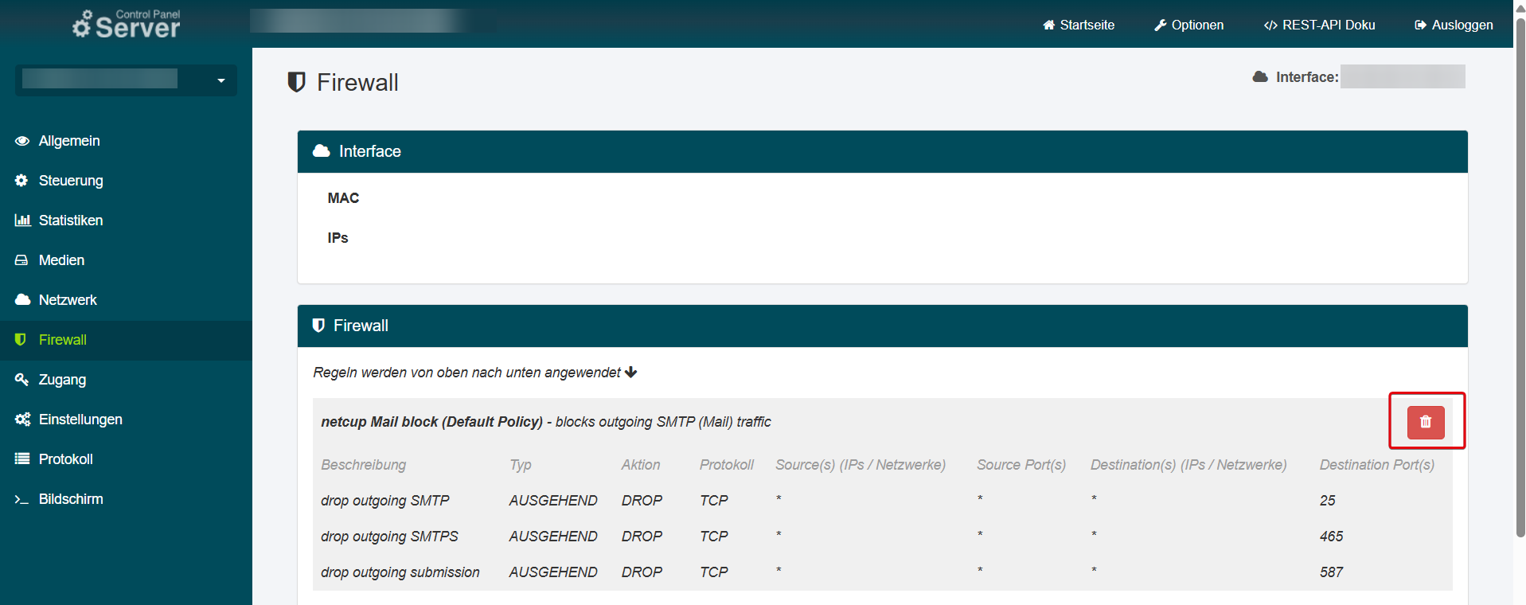Viewport: 1526px width, 605px height.
Task: Open the Interface selector field
Action: coord(1402,76)
